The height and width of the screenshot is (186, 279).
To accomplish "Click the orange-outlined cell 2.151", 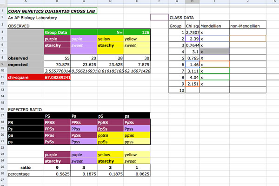I will pyautogui.click(x=193, y=84).
